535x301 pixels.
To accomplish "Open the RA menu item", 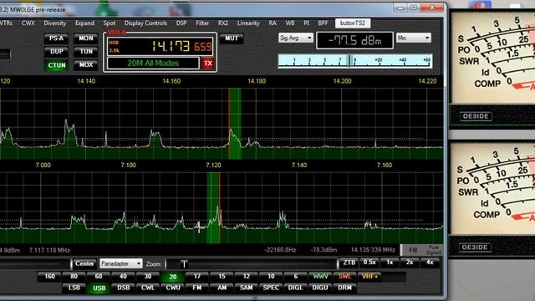I will click(x=273, y=23).
